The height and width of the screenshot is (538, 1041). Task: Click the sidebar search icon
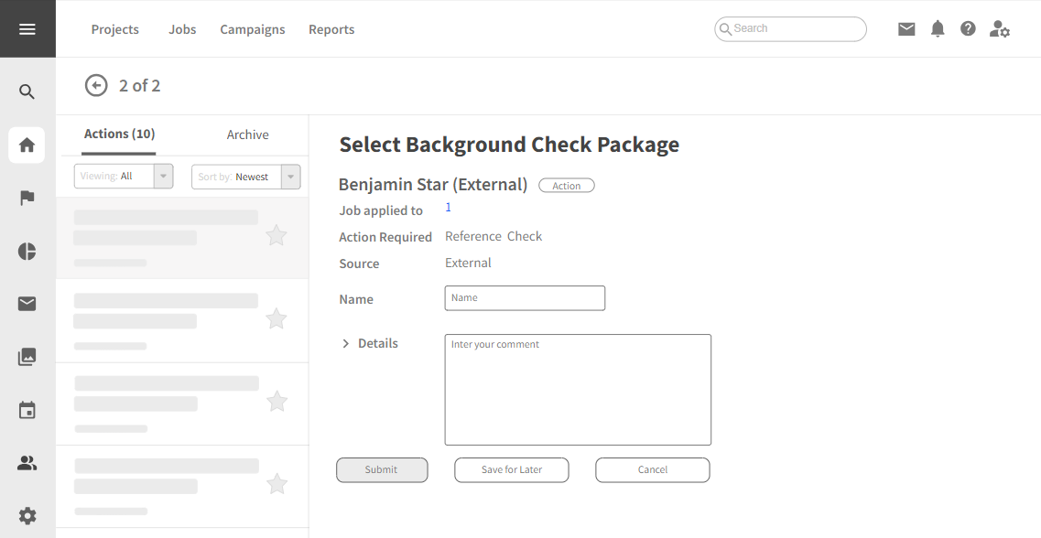click(27, 91)
